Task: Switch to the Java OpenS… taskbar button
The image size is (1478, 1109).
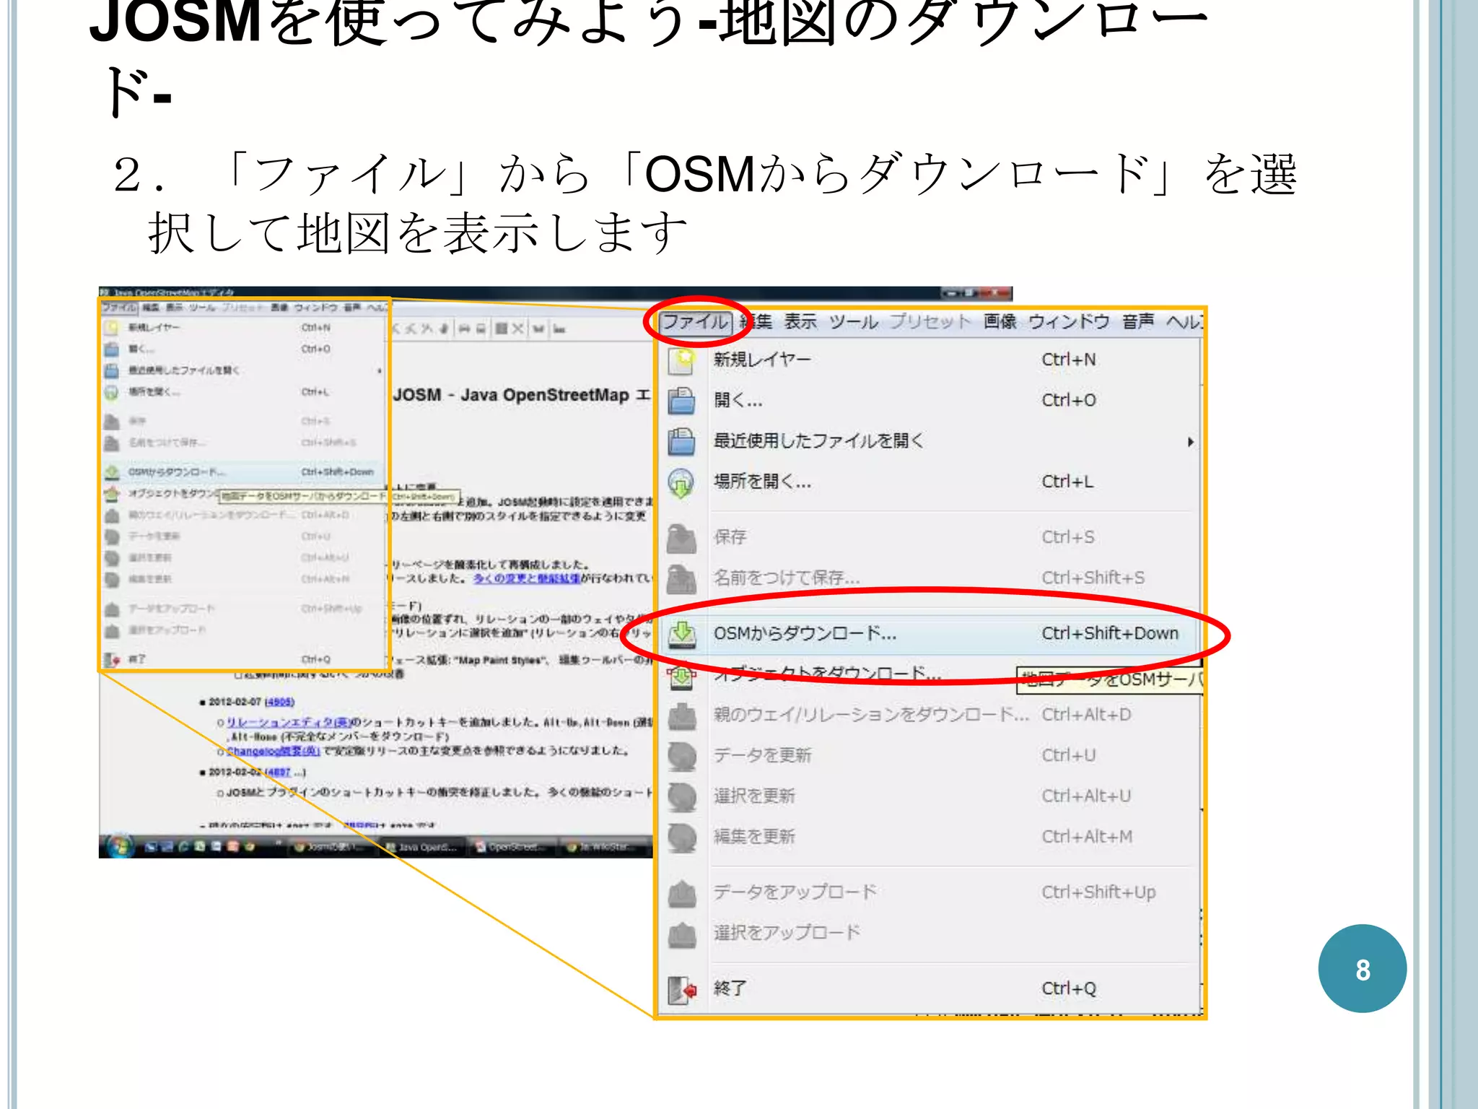Action: (x=421, y=847)
